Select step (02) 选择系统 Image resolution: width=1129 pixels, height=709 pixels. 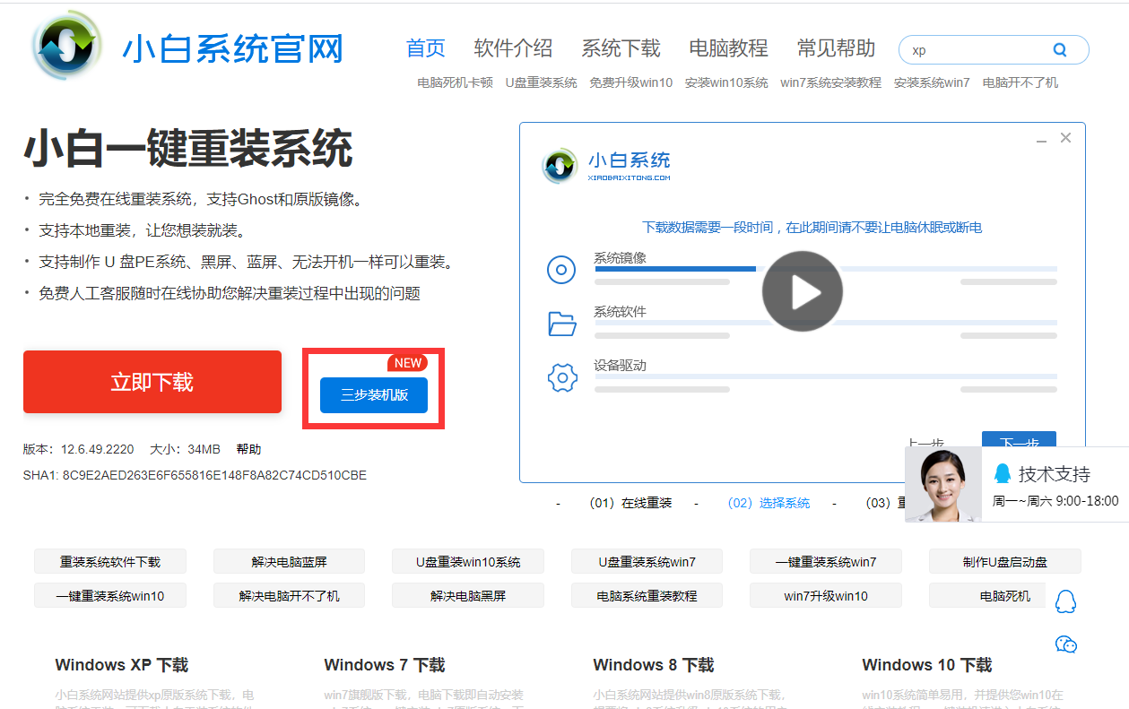coord(769,503)
